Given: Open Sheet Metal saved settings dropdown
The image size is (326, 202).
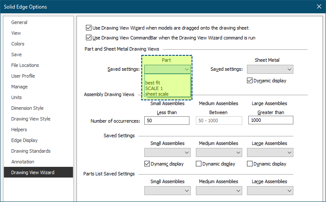Looking at the screenshot, I should click(x=270, y=69).
